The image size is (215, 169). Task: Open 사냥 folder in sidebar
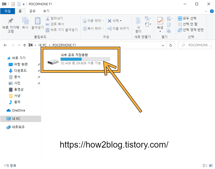[x=15, y=96]
